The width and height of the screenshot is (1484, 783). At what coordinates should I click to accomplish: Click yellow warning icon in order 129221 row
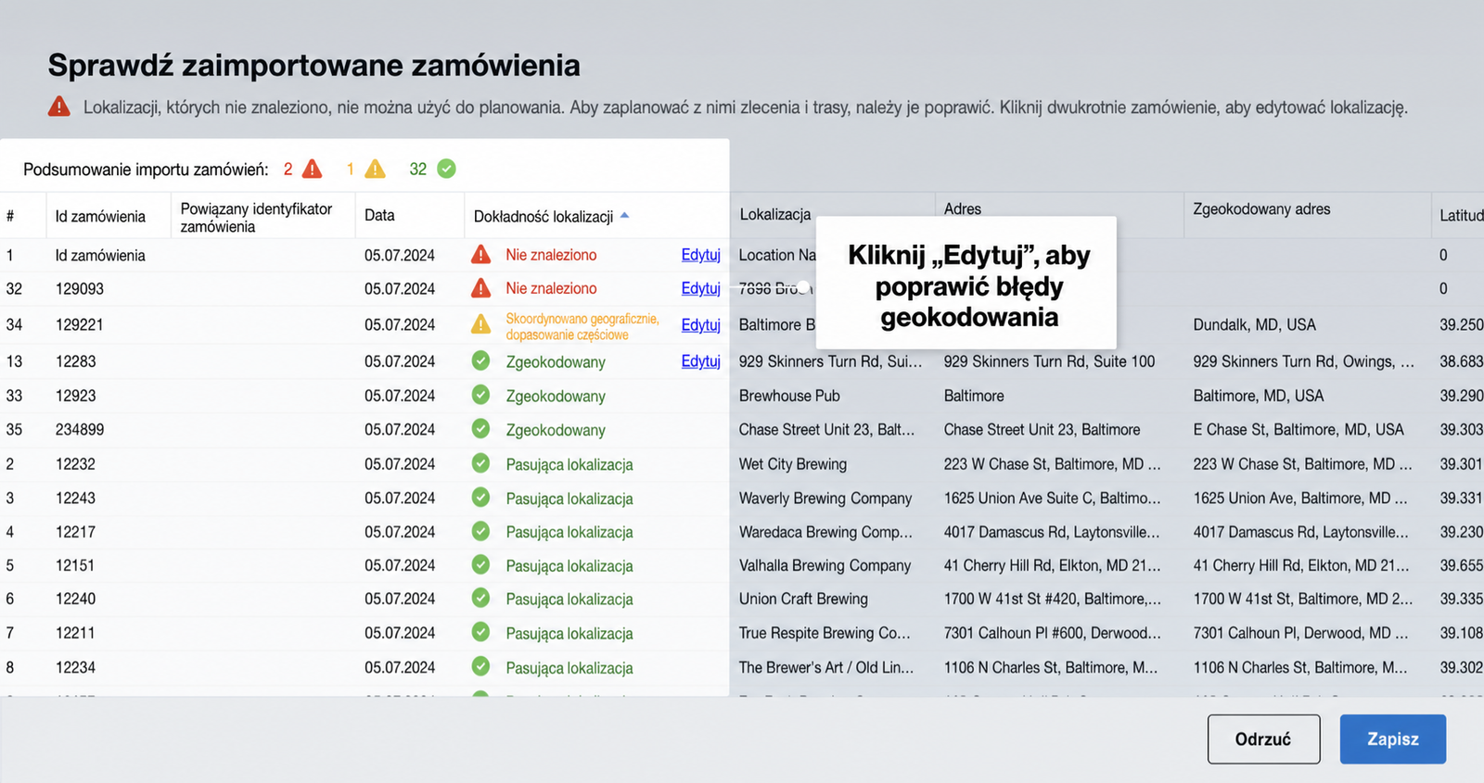480,324
